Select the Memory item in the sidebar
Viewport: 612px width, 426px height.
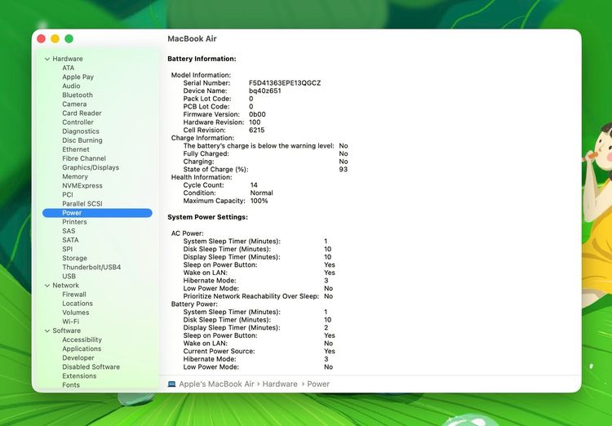(x=75, y=176)
